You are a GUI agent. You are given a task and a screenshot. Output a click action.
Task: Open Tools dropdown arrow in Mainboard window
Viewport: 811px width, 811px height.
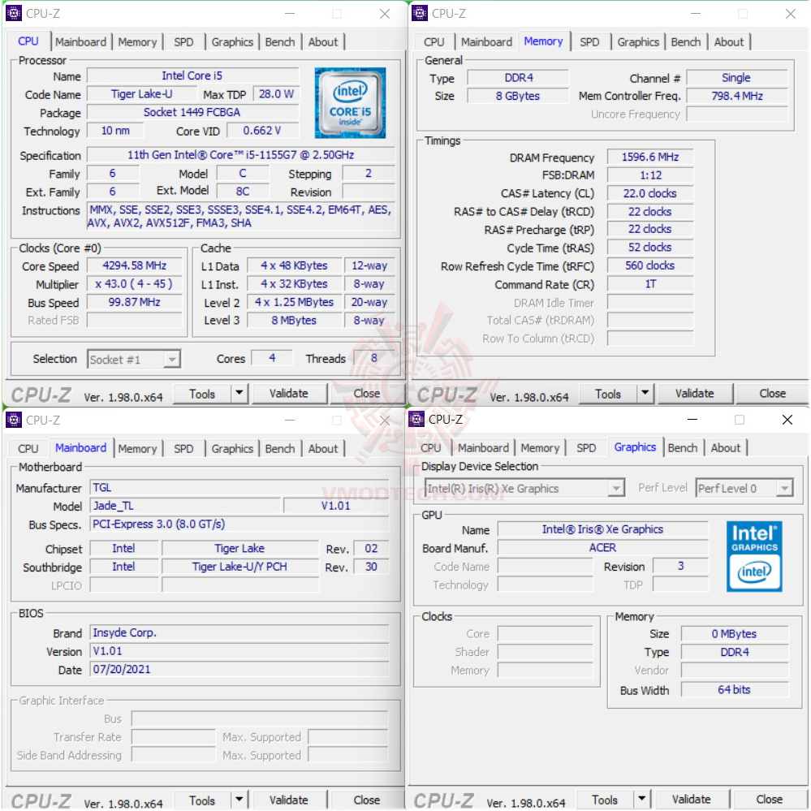point(239,799)
